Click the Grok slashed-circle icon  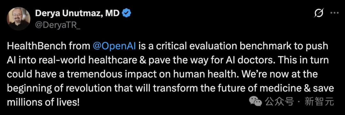[318, 14]
